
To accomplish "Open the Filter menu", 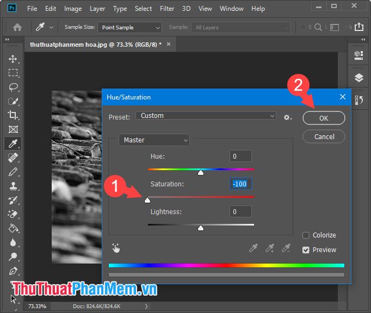I will [x=167, y=9].
